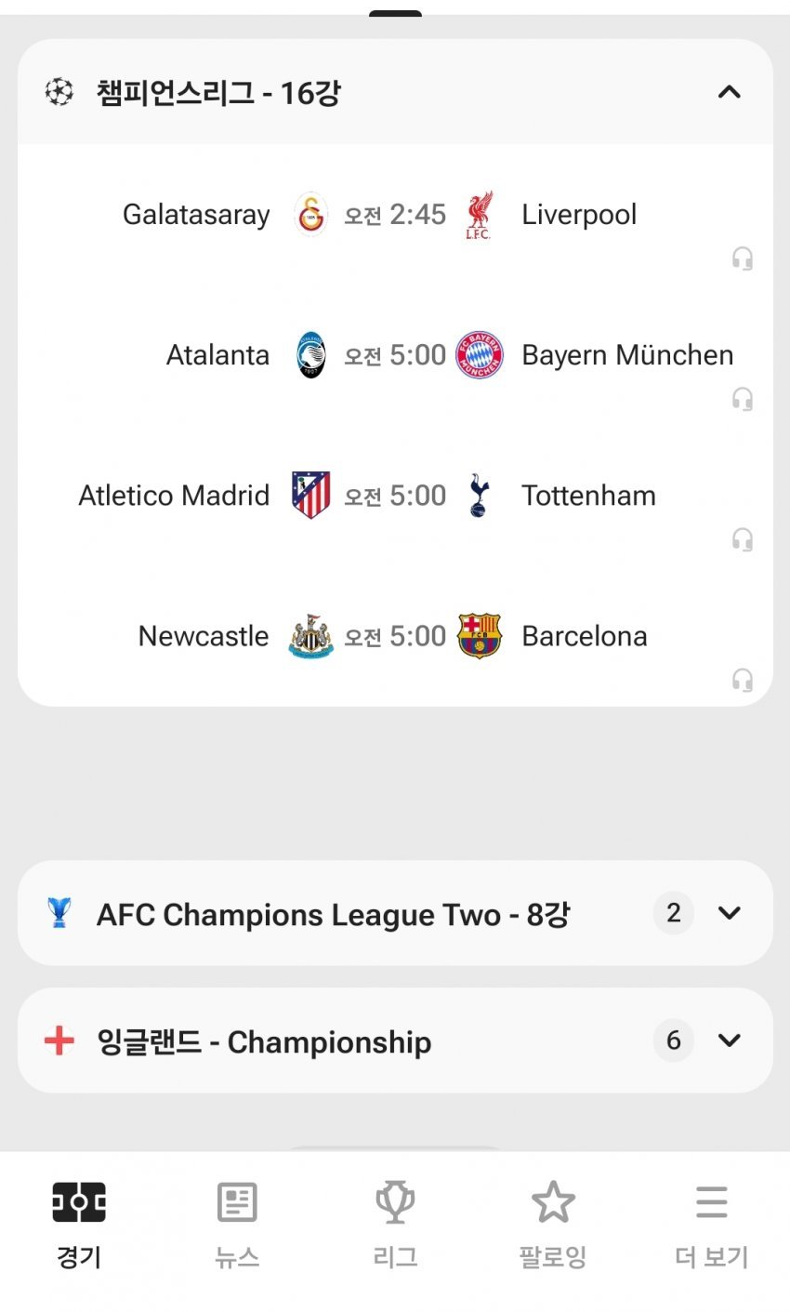Click the Atletico Madrid club crest
The height and width of the screenshot is (1312, 790).
pos(311,496)
